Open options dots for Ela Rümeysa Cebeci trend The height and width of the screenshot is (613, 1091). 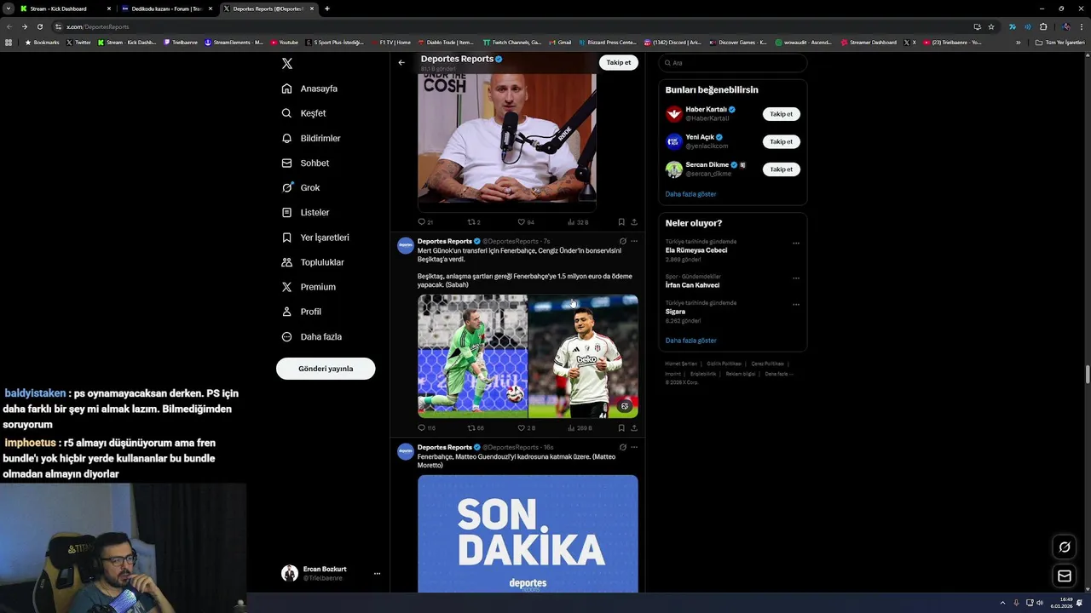[796, 243]
